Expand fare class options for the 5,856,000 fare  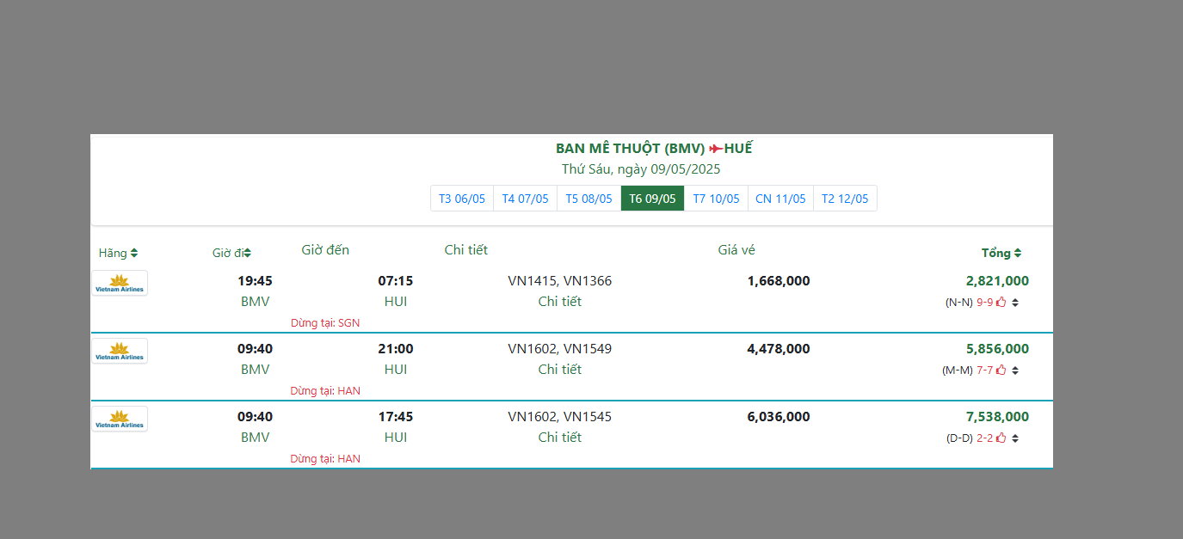[1015, 371]
